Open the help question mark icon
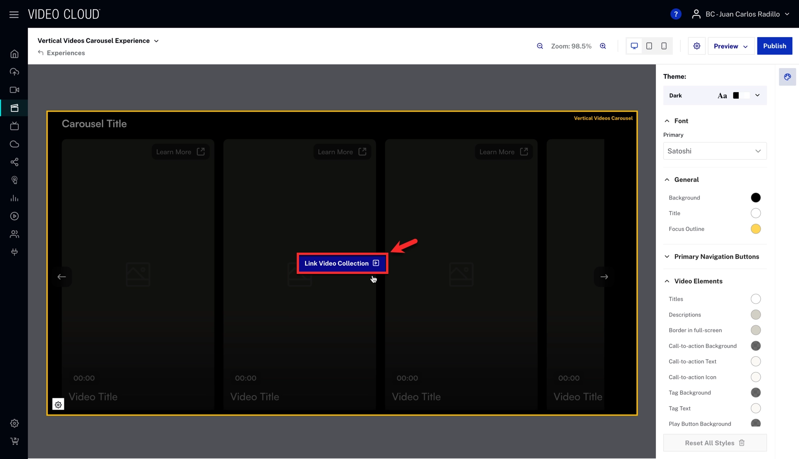This screenshot has height=459, width=799. [675, 14]
